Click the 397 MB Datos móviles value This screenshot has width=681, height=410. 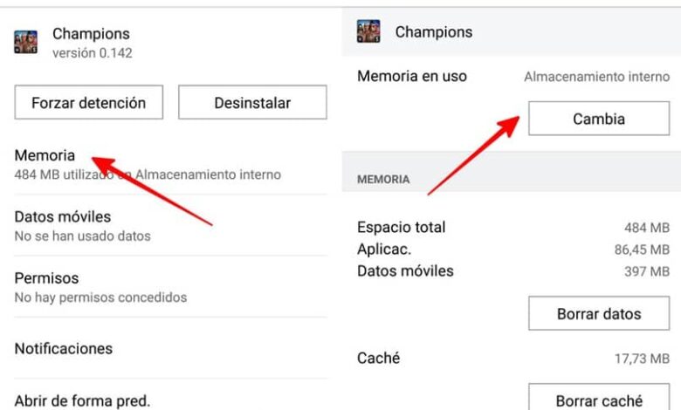click(x=647, y=271)
